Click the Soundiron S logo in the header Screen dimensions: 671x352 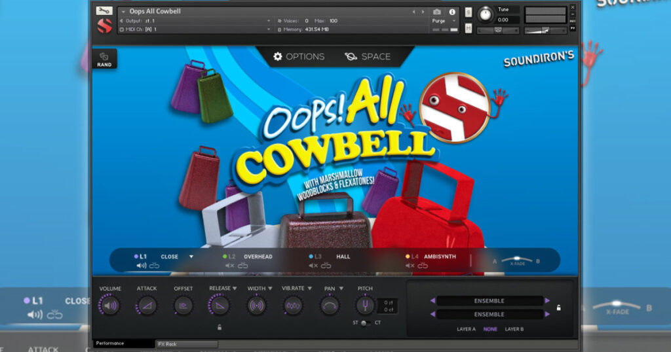[104, 26]
